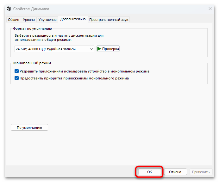Click the Применить button
This screenshot has width=219, height=182.
pos(201,172)
